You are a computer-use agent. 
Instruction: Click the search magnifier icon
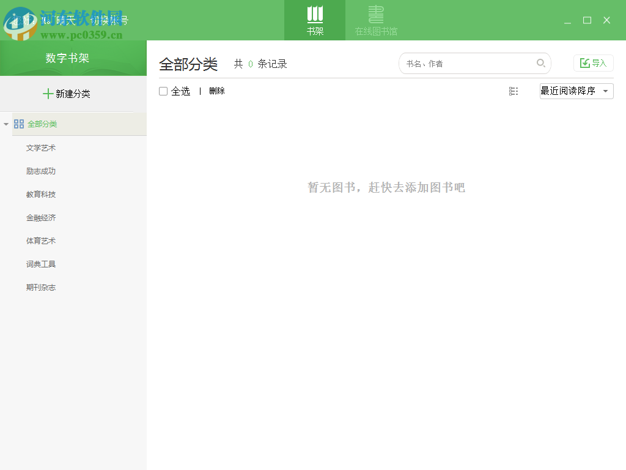point(541,63)
